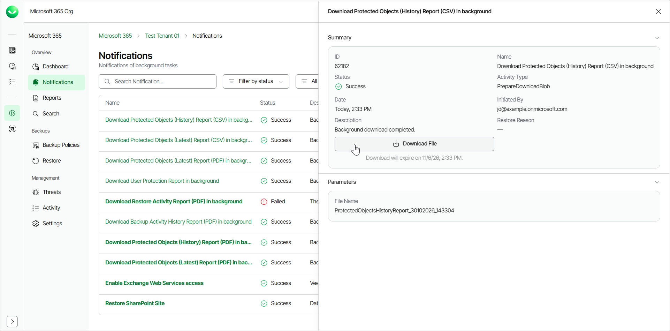Open failed Download Restore Activity Report notification
This screenshot has width=670, height=331.
(x=174, y=202)
